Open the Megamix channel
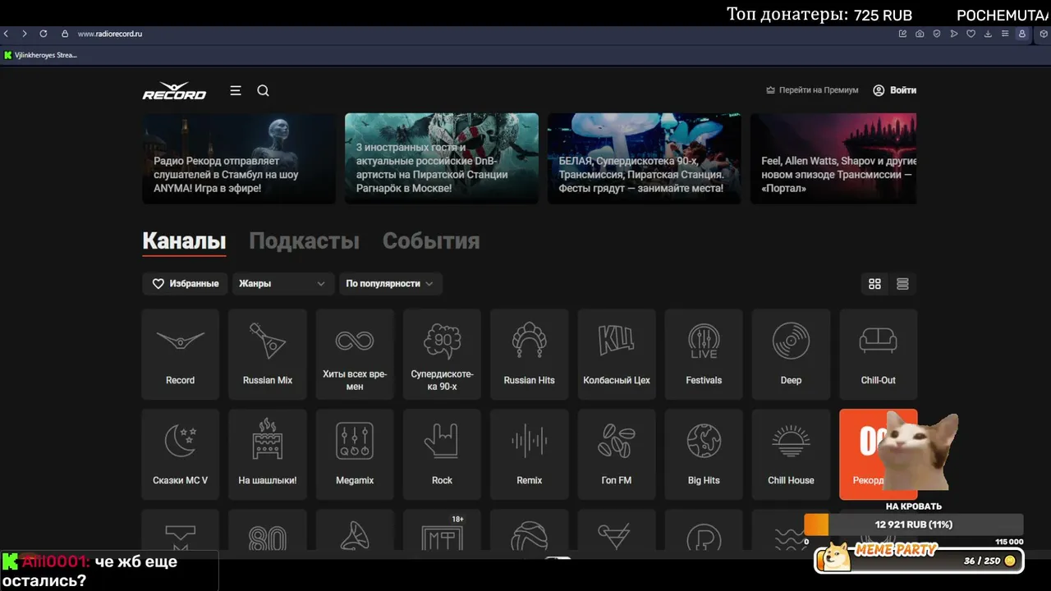 coord(355,454)
